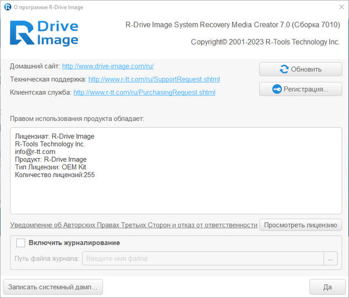Click the product version header text
The height and width of the screenshot is (298, 349).
point(233,25)
